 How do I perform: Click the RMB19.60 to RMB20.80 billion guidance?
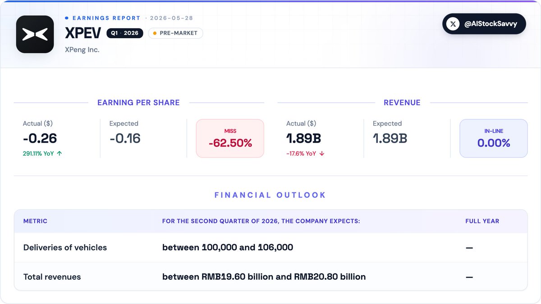[264, 277]
